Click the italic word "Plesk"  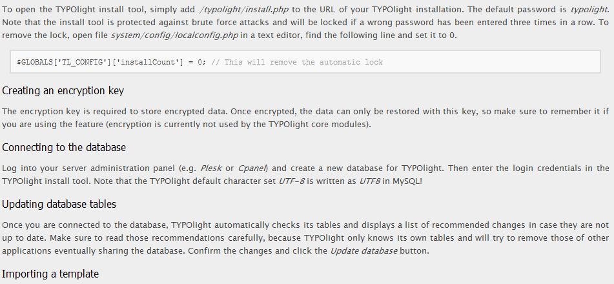pos(212,168)
